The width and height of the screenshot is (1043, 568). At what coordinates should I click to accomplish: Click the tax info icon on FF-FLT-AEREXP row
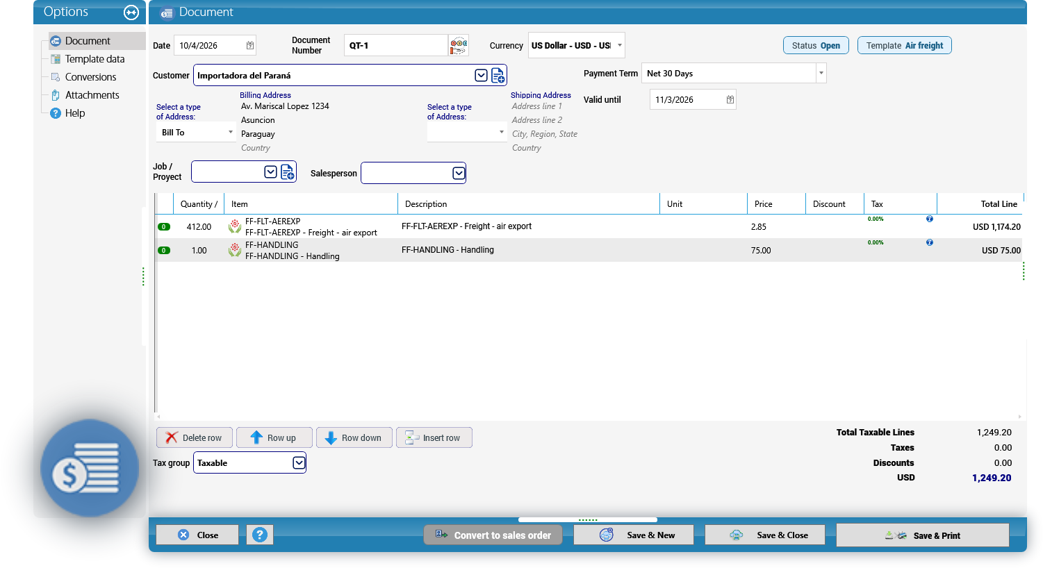point(930,219)
